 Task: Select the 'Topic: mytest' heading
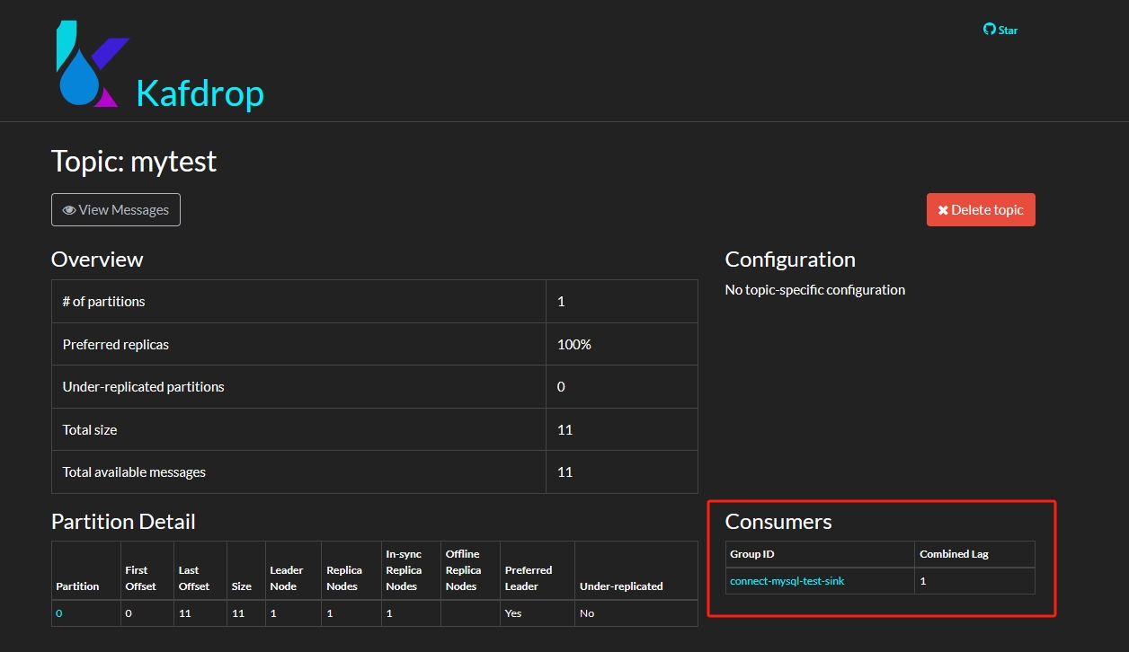(134, 162)
